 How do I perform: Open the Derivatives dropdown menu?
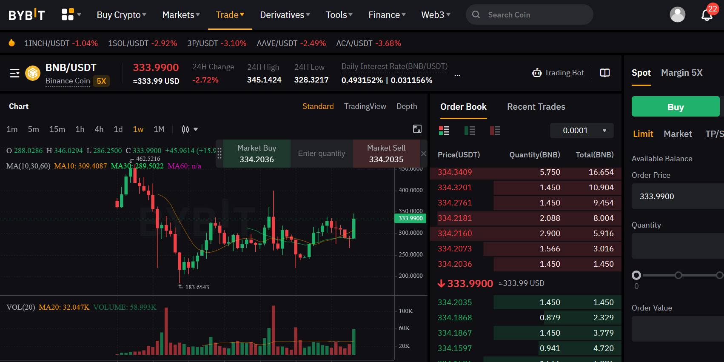[x=285, y=15]
